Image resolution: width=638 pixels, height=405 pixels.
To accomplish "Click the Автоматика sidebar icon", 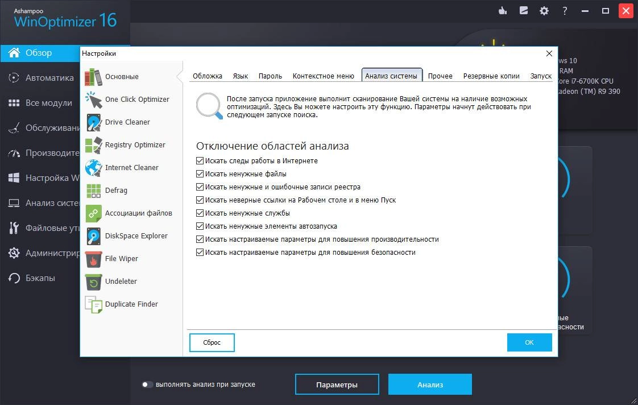I will [x=14, y=78].
